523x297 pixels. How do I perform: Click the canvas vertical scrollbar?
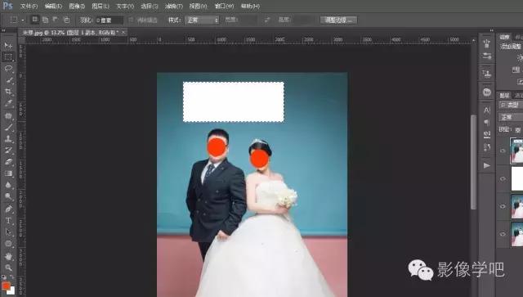[x=473, y=162]
